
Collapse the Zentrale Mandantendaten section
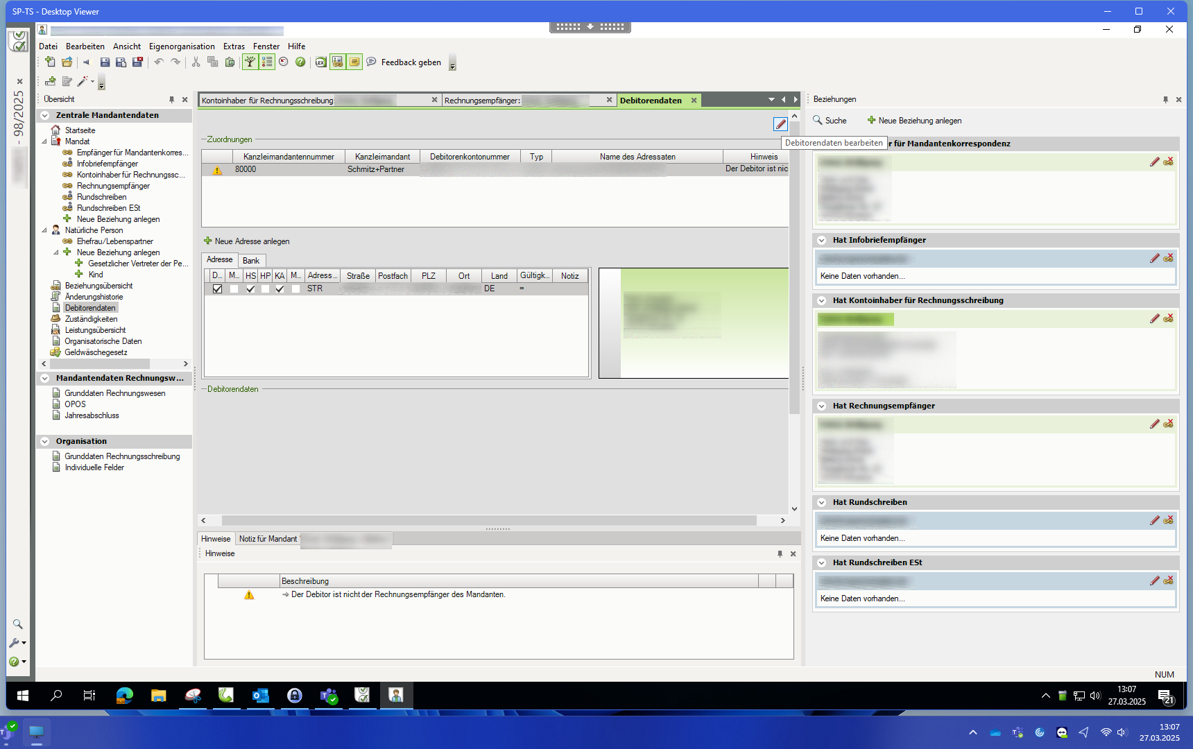[45, 116]
